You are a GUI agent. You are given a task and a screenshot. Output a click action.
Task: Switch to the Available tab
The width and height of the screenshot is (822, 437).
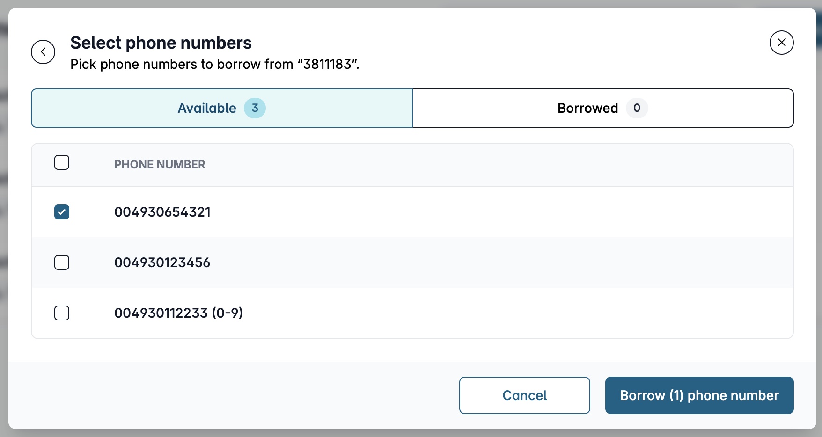tap(222, 108)
